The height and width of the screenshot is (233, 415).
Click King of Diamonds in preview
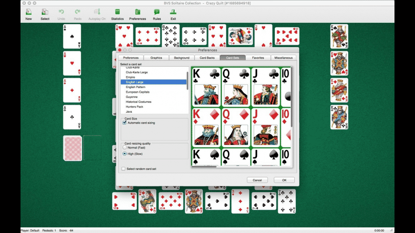click(206, 127)
